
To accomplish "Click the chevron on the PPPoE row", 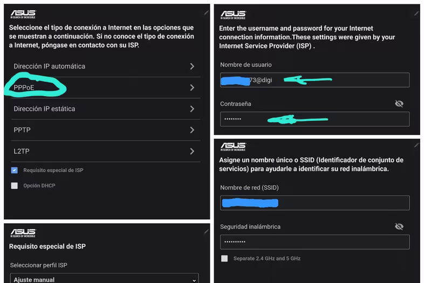I will pyautogui.click(x=192, y=87).
